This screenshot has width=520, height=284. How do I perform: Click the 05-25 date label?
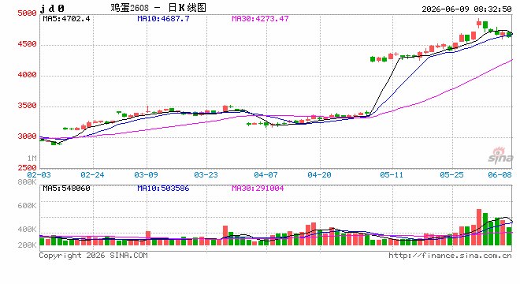coord(451,174)
